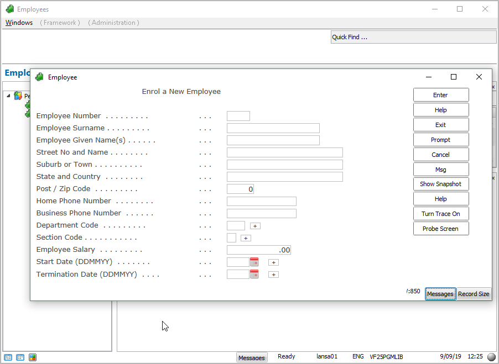
Task: Click the Prompt button
Action: click(441, 140)
